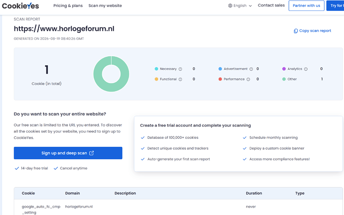
Task: Click the Advertisement blue legend dot
Action: coord(220,69)
